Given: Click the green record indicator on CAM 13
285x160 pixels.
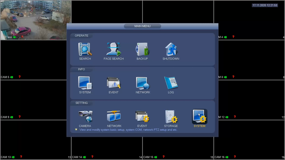Looking at the screenshot, I should [13, 157].
